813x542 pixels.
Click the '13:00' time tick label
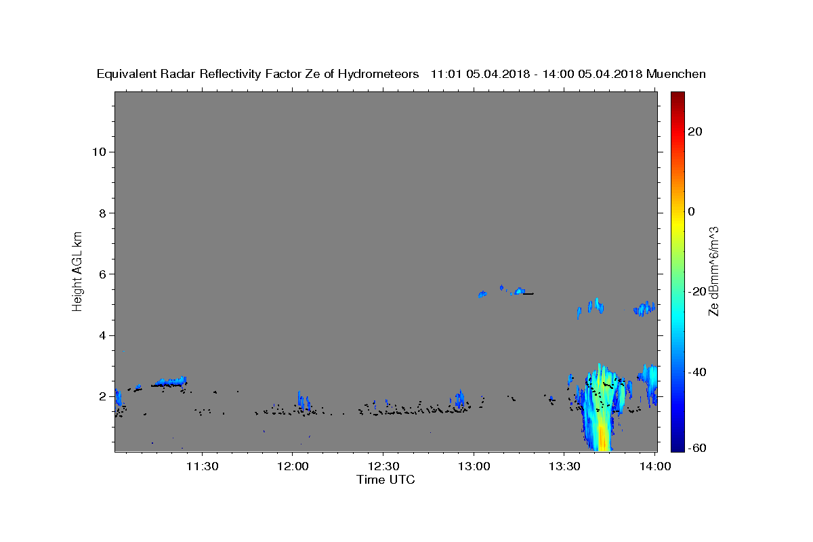[x=474, y=467]
